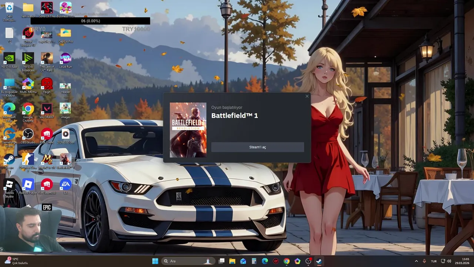This screenshot has height=267, width=474.
Task: Select the VALORANT desktop shortcut
Action: pyautogui.click(x=47, y=111)
